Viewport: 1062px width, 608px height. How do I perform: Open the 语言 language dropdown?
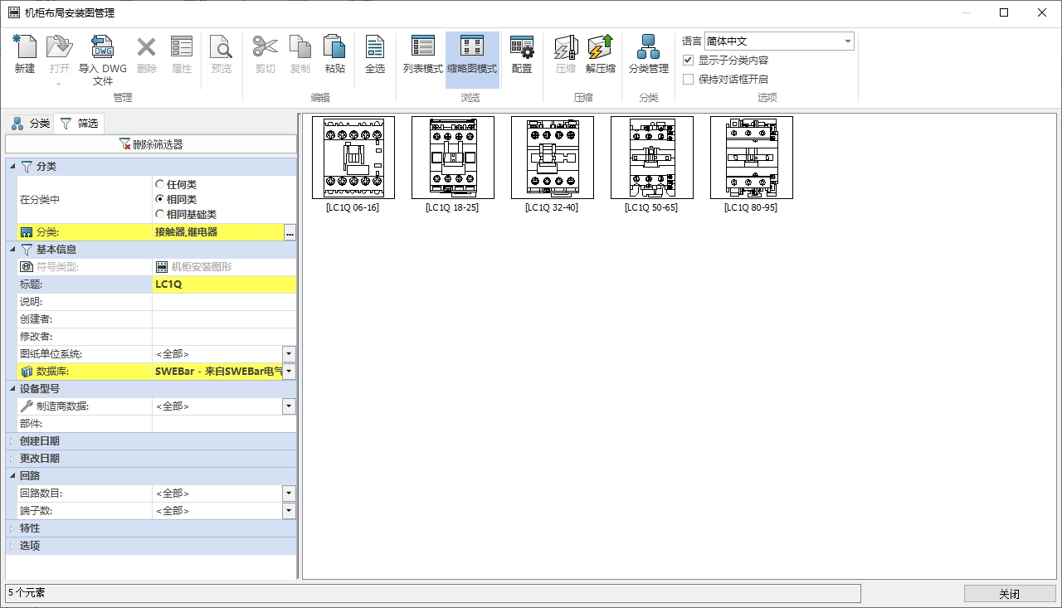tap(847, 41)
